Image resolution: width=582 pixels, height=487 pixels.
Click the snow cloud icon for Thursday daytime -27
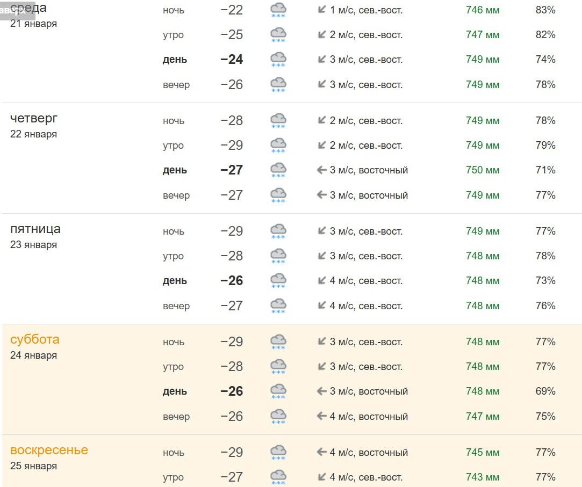tap(278, 170)
